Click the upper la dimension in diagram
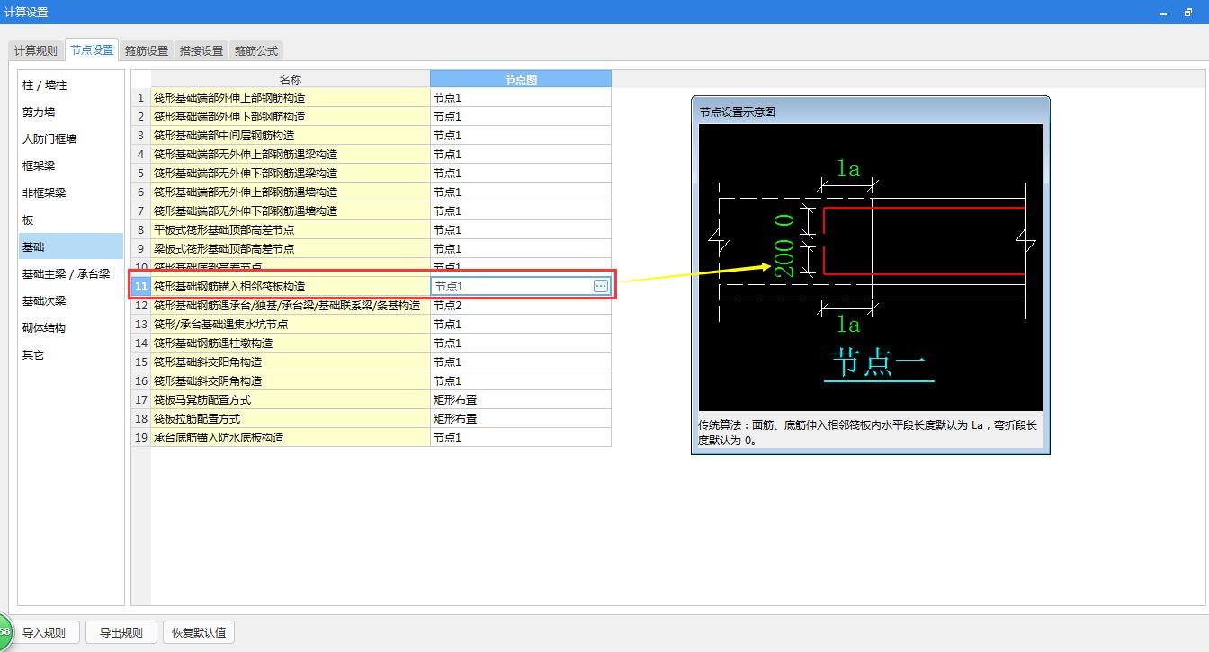This screenshot has height=652, width=1209. pyautogui.click(x=847, y=167)
